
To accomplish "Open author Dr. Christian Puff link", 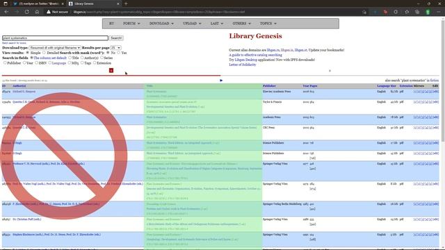I will point(26,219).
